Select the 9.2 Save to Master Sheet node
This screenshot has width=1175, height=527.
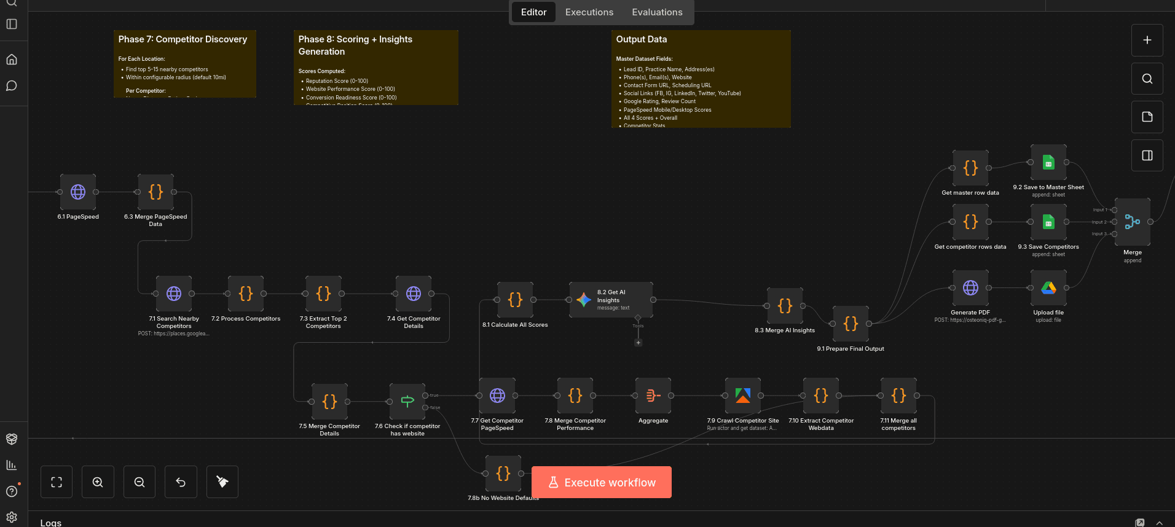tap(1048, 162)
